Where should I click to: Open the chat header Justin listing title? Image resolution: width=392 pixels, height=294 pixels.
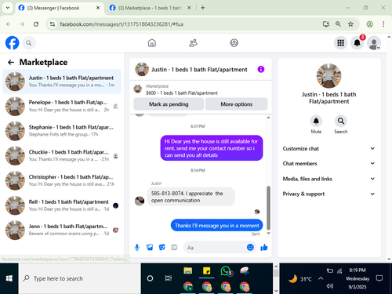click(199, 70)
